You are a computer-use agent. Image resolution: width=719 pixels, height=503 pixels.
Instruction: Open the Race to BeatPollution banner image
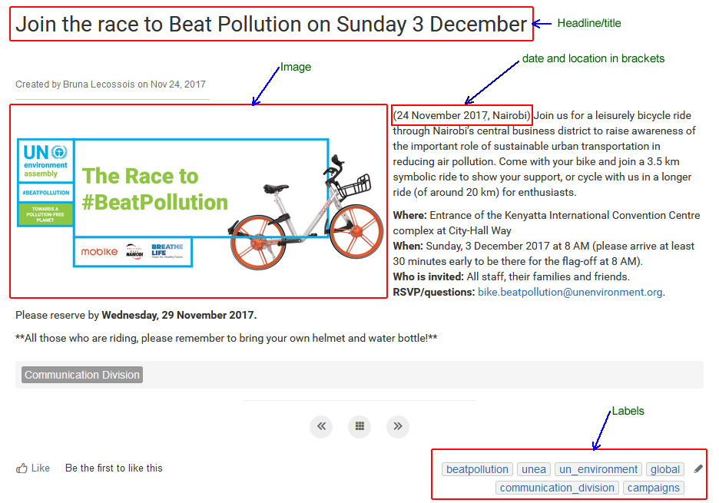coord(200,203)
